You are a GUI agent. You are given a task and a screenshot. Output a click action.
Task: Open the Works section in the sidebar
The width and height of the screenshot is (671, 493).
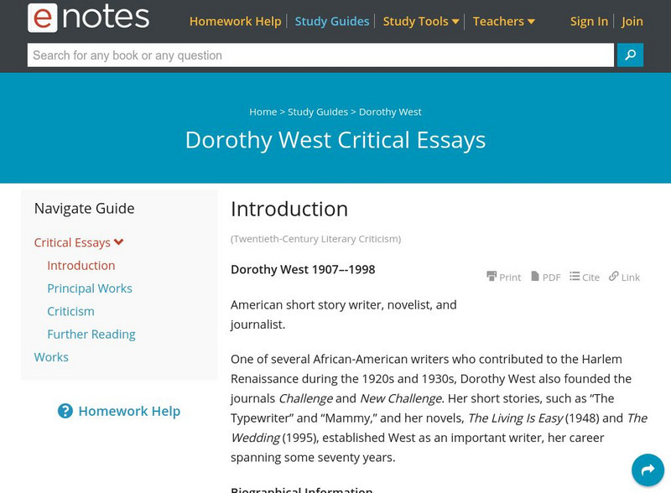(51, 356)
